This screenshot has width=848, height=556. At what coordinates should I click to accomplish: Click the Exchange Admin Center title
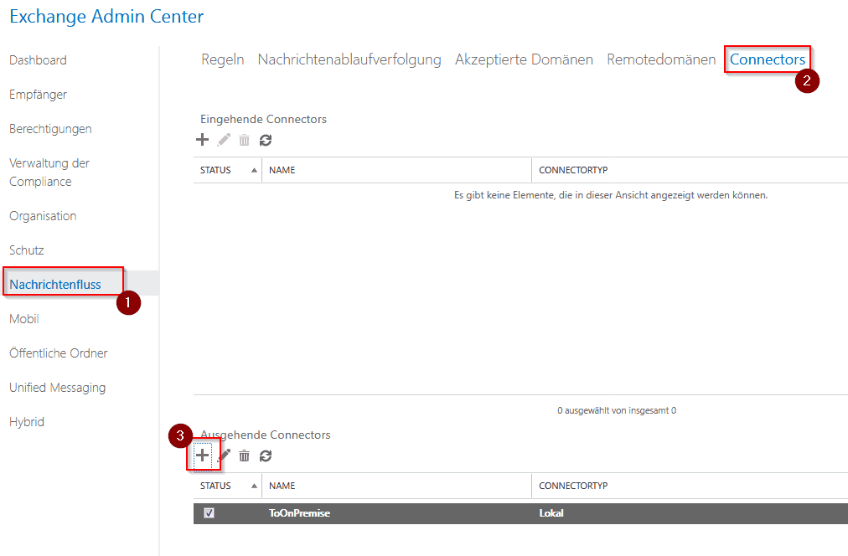click(x=106, y=16)
